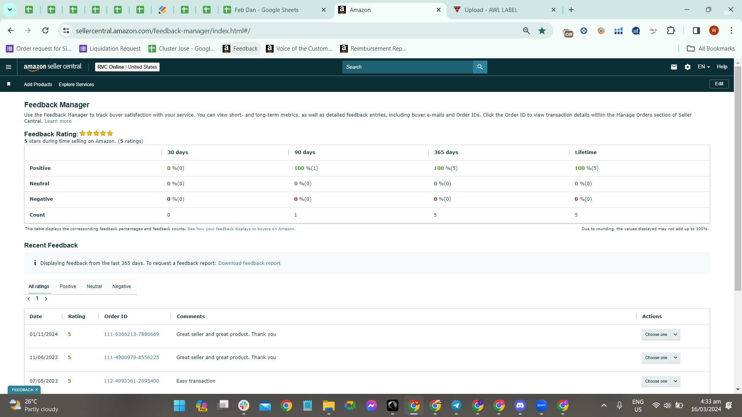This screenshot has width=742, height=417.
Task: Click the 90 days Positive value 100 %(1)
Action: pos(306,168)
